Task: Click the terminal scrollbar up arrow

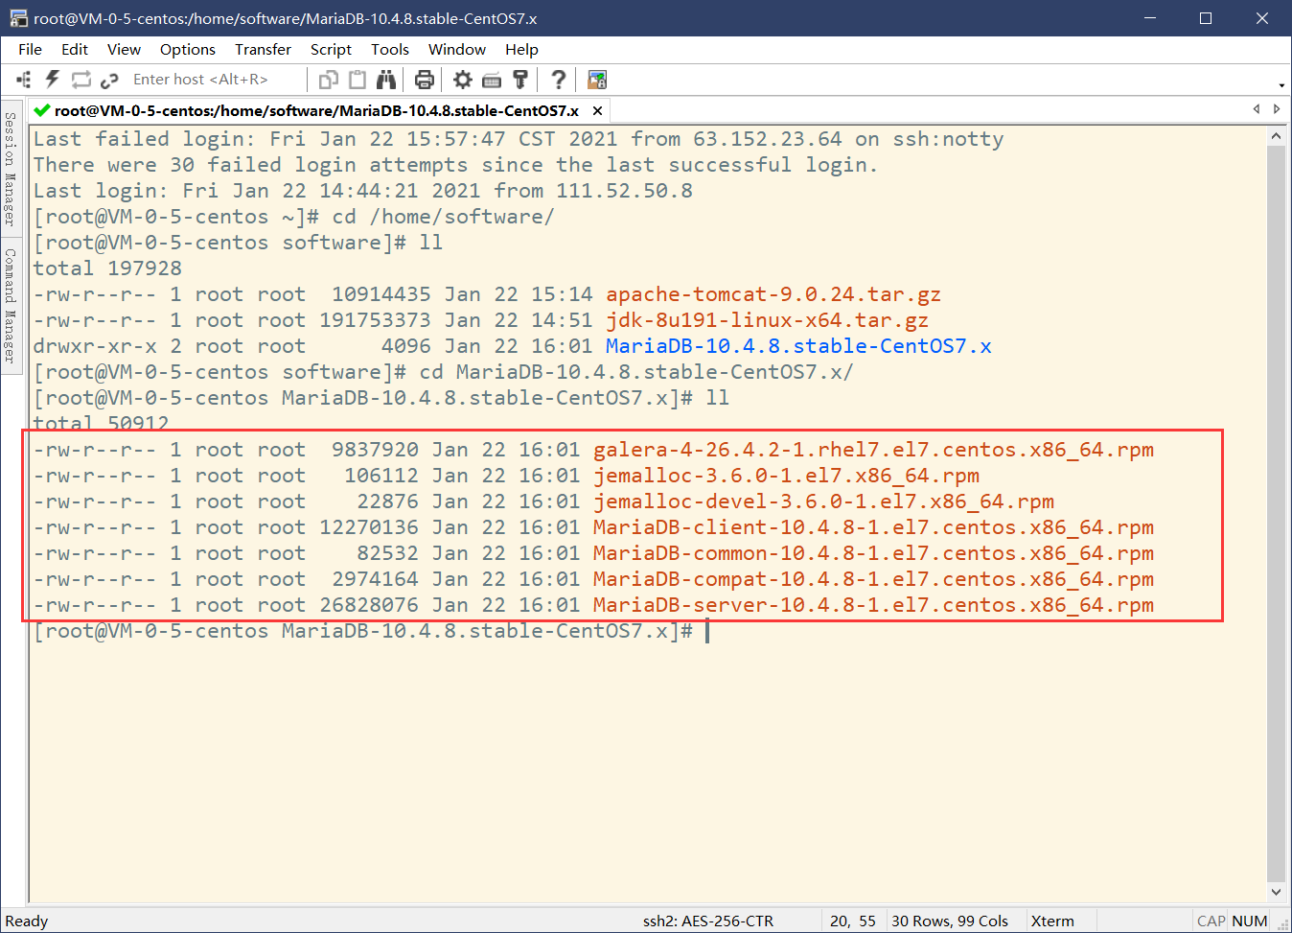Action: tap(1276, 136)
